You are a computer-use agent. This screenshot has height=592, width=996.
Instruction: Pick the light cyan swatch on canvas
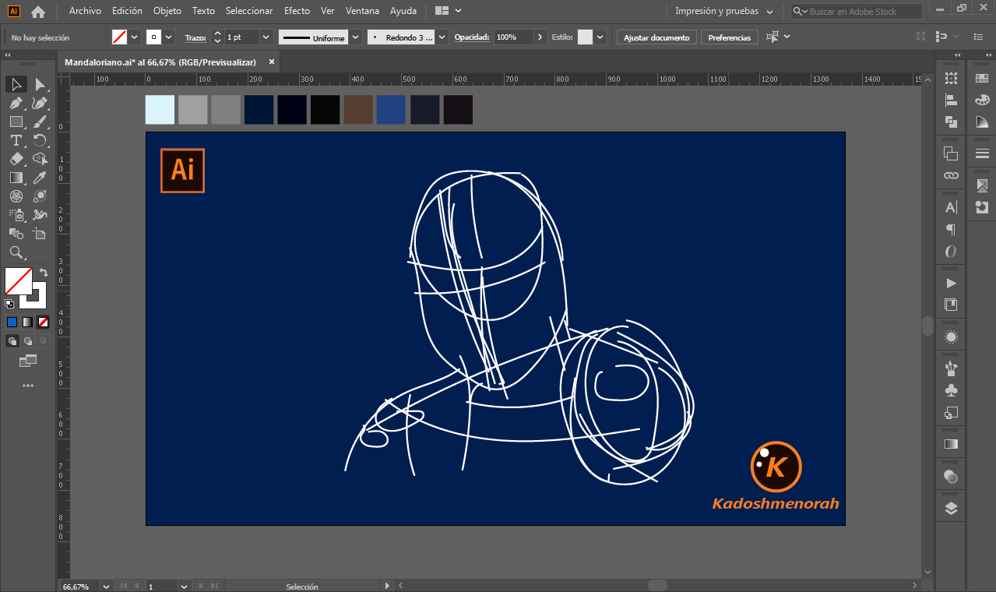point(160,110)
